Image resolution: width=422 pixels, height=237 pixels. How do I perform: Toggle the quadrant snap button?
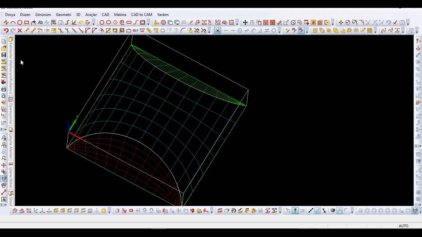tap(274, 30)
